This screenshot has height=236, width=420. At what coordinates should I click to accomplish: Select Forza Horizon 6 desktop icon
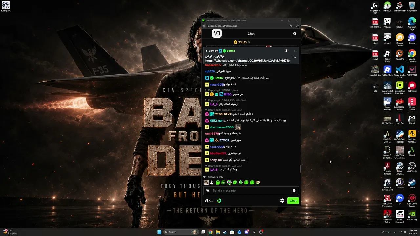point(400,217)
